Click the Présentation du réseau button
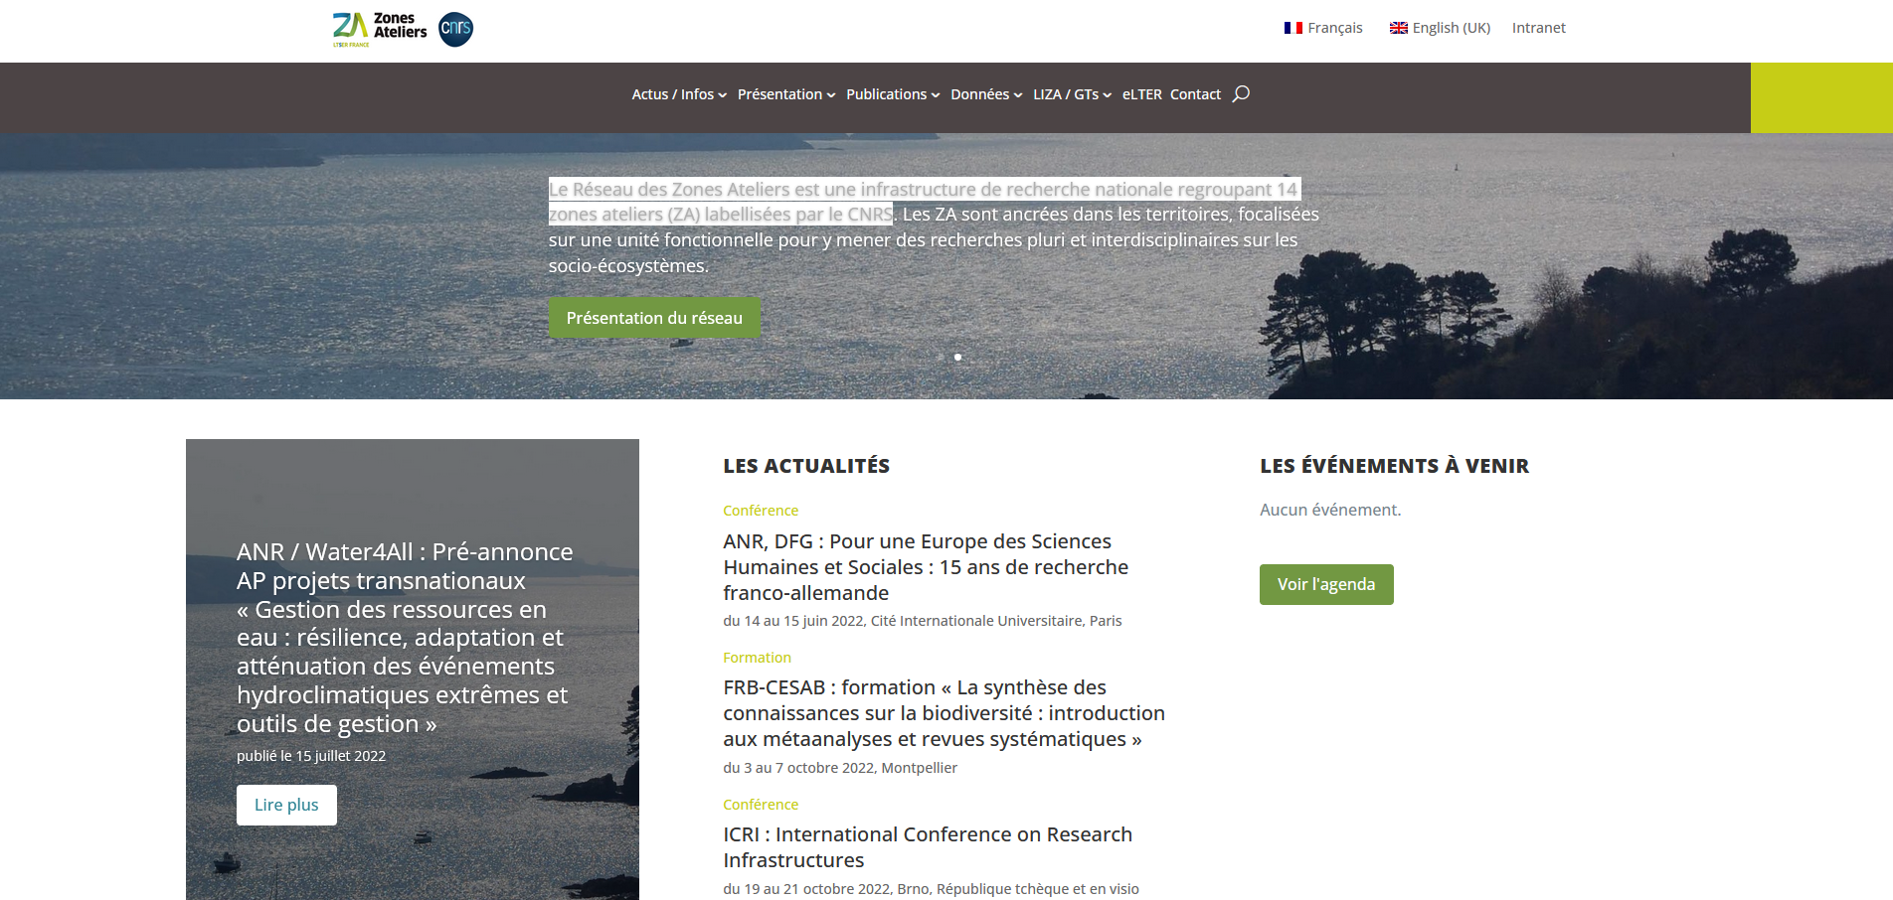 654,318
